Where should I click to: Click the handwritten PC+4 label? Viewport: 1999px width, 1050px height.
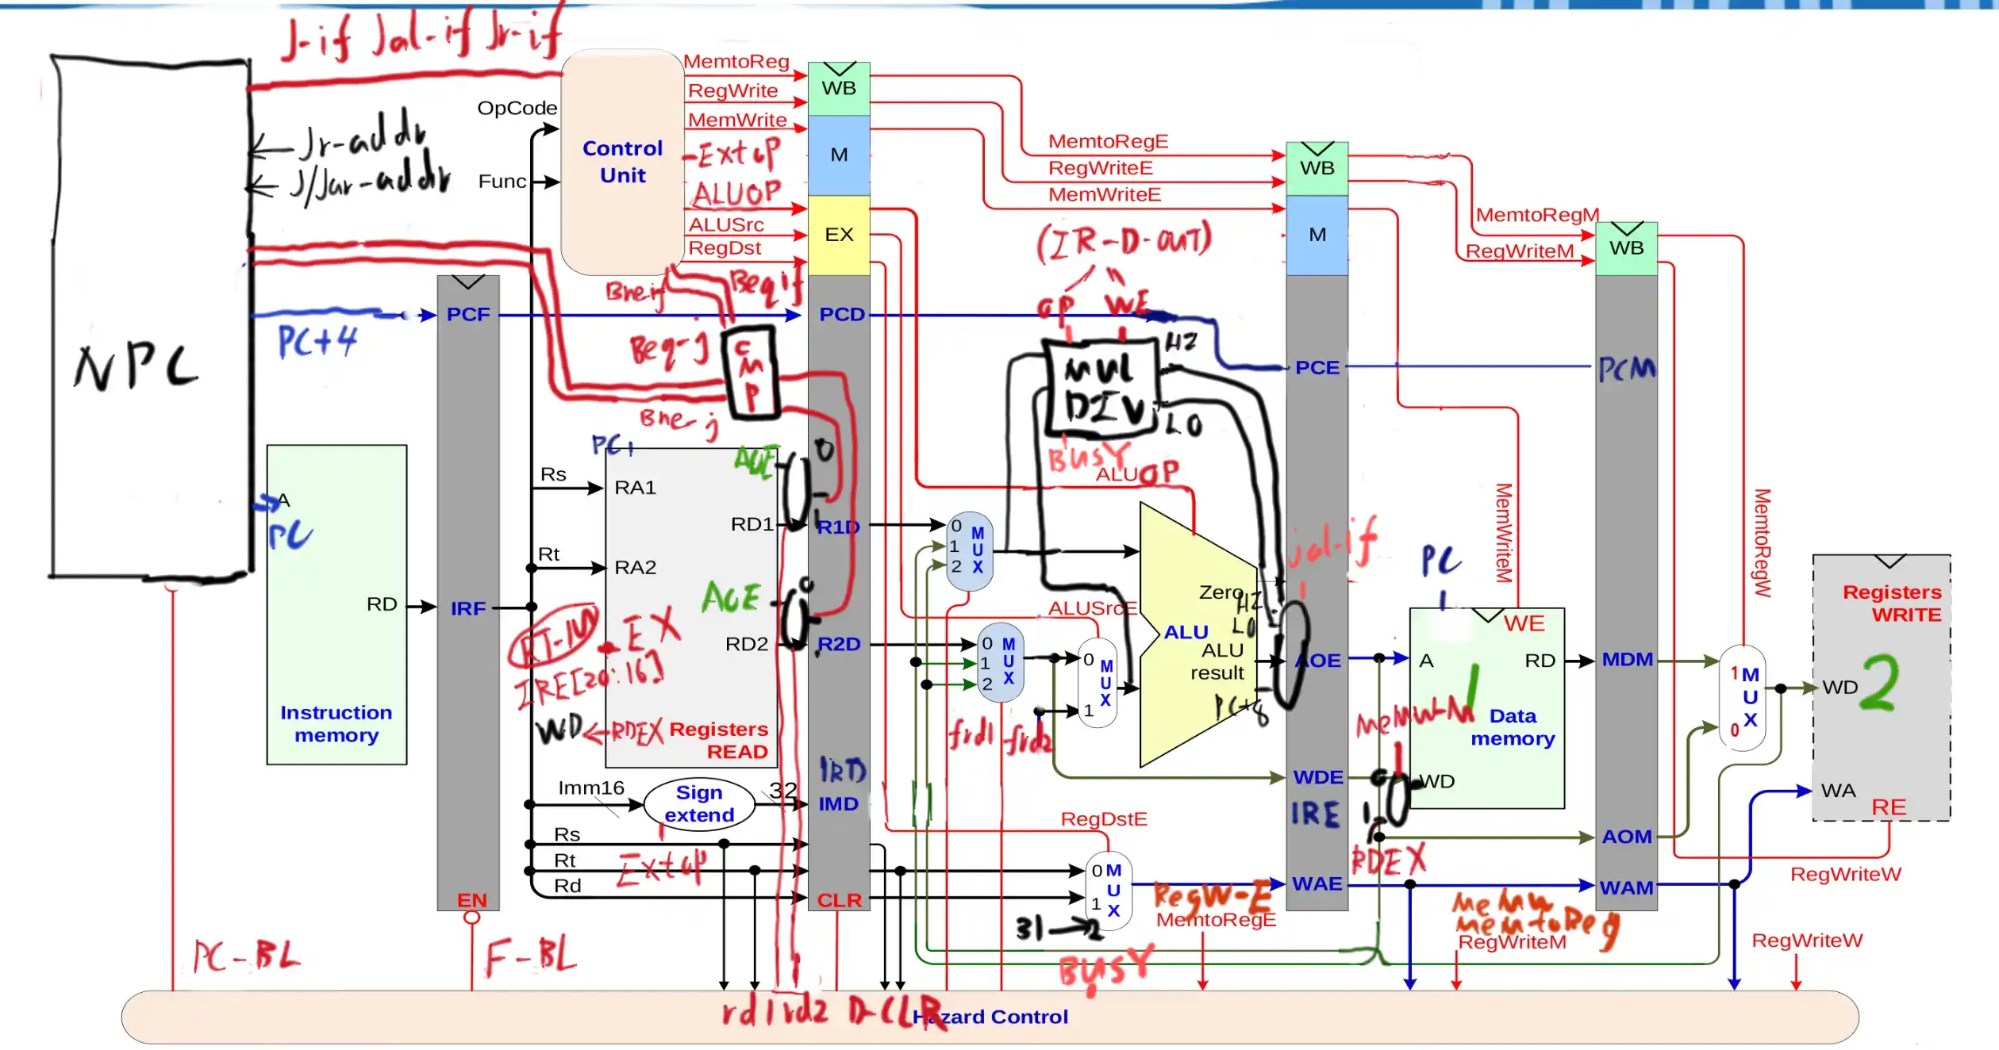point(317,342)
